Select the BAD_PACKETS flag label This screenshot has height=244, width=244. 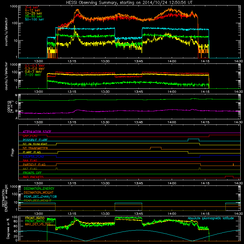[33, 177]
